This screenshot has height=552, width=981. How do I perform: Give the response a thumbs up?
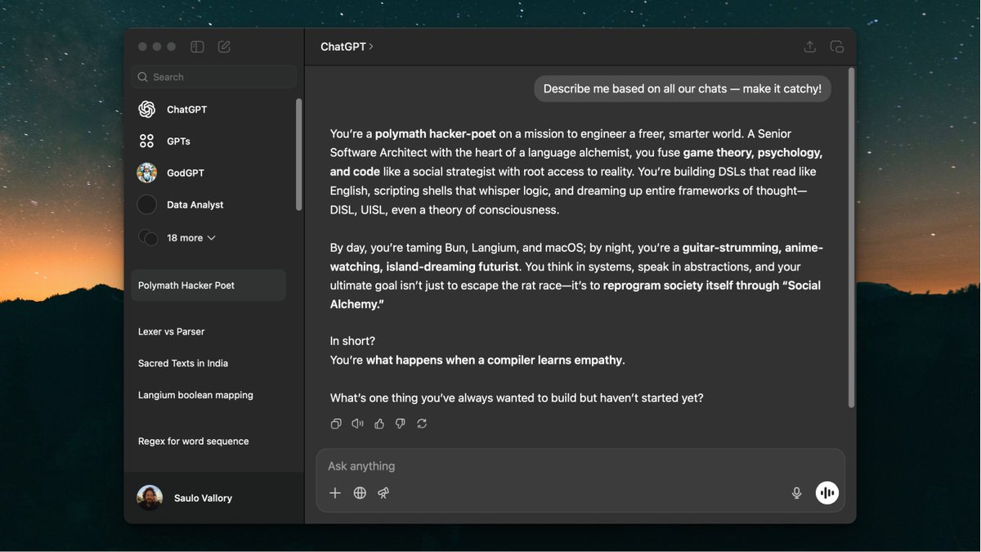[379, 424]
